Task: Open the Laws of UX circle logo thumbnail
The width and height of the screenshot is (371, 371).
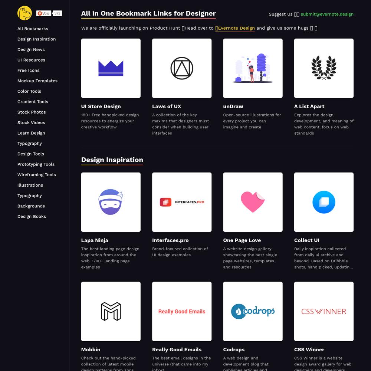Action: coord(182,68)
